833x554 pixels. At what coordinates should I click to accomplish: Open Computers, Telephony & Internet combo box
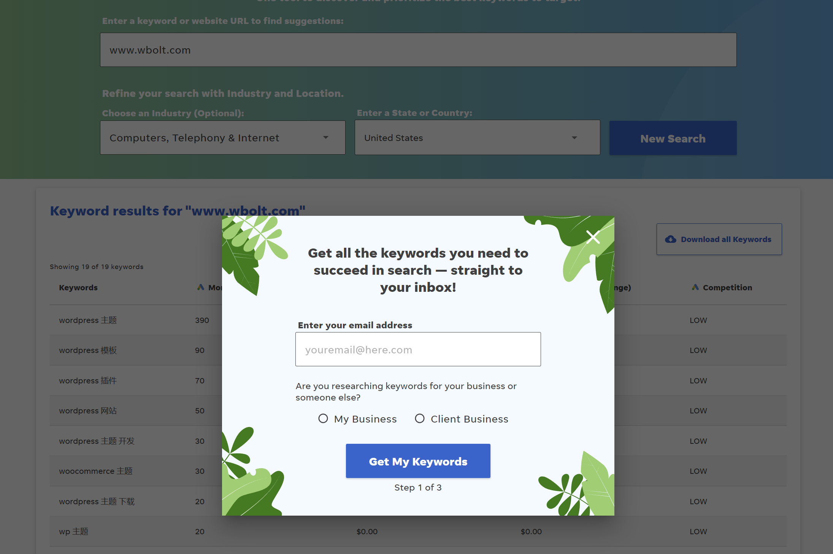tap(223, 138)
